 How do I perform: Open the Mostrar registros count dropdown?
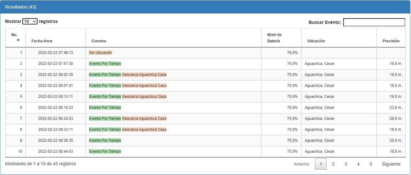coord(30,22)
